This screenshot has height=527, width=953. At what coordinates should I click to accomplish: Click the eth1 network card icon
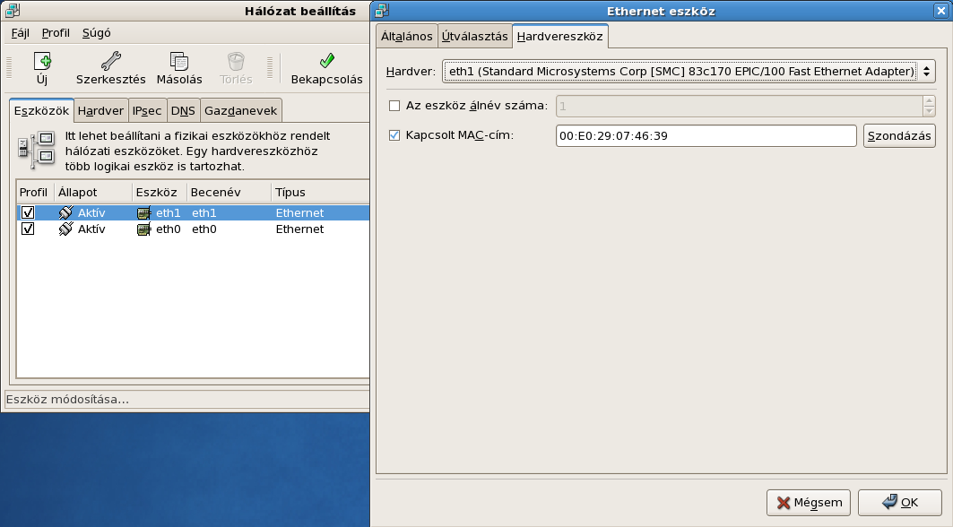(144, 213)
